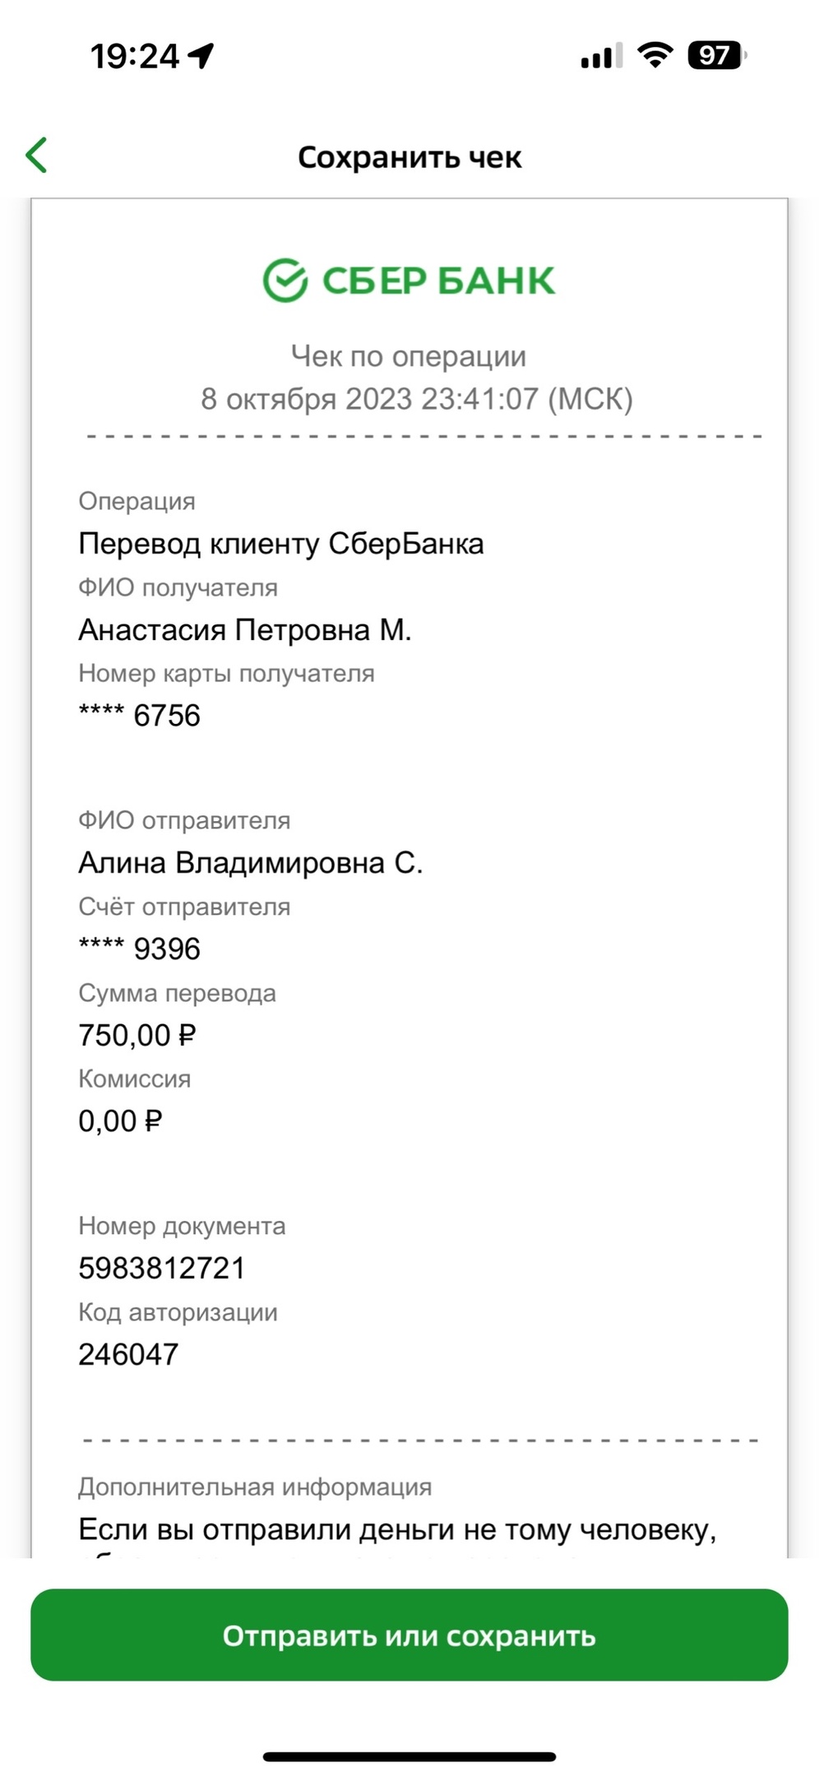This screenshot has width=819, height=1777.
Task: Select the Сохранить чек header title
Action: [x=409, y=157]
